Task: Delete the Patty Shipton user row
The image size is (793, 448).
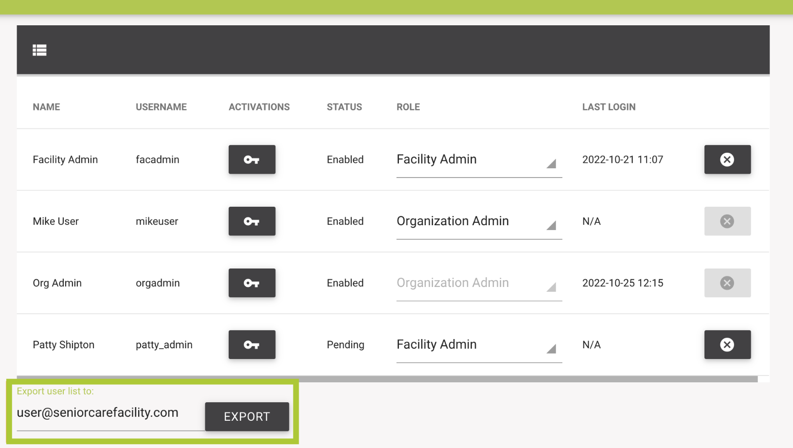Action: pyautogui.click(x=727, y=345)
